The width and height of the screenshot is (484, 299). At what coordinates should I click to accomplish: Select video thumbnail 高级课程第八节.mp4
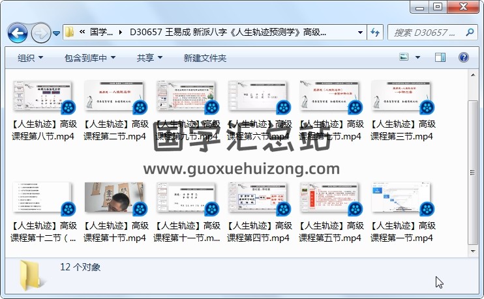(x=42, y=96)
